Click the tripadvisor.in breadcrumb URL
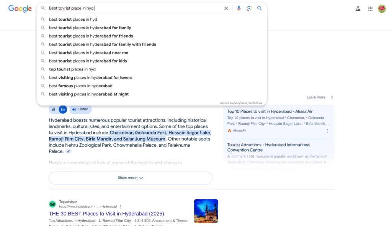Screen dimensions: 392x226 point(88,206)
